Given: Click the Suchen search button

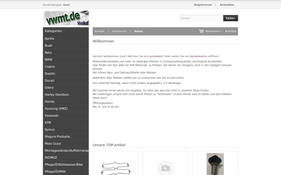Looking at the screenshot, I should [230, 18].
